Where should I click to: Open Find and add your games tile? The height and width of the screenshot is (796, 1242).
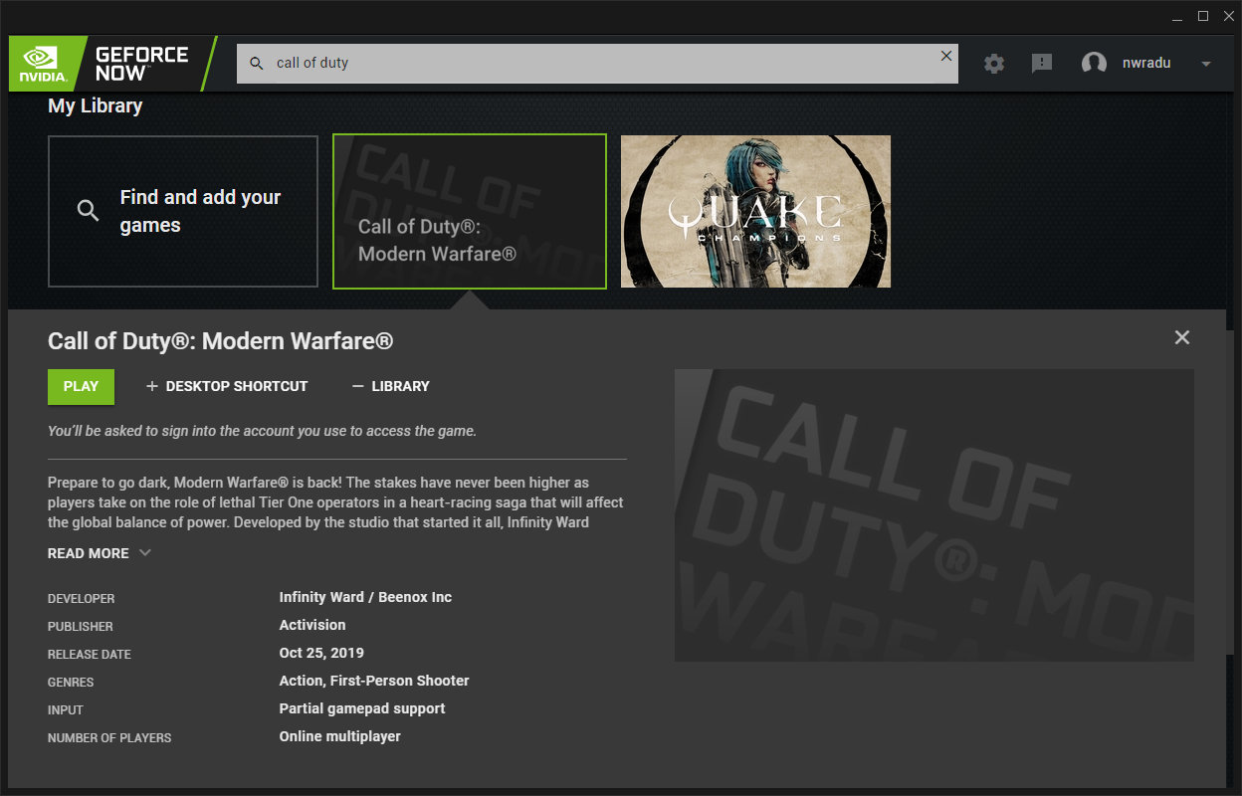183,211
